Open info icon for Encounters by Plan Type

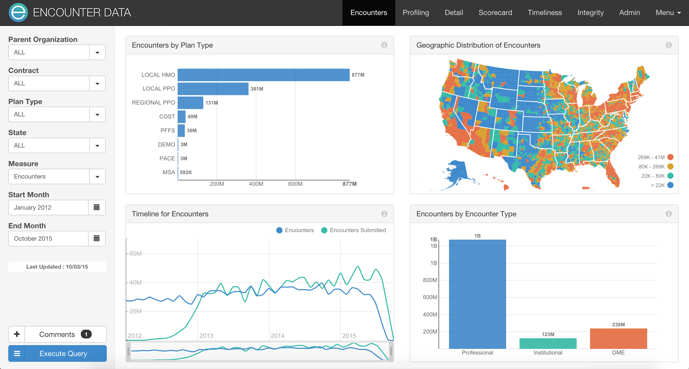(x=384, y=45)
